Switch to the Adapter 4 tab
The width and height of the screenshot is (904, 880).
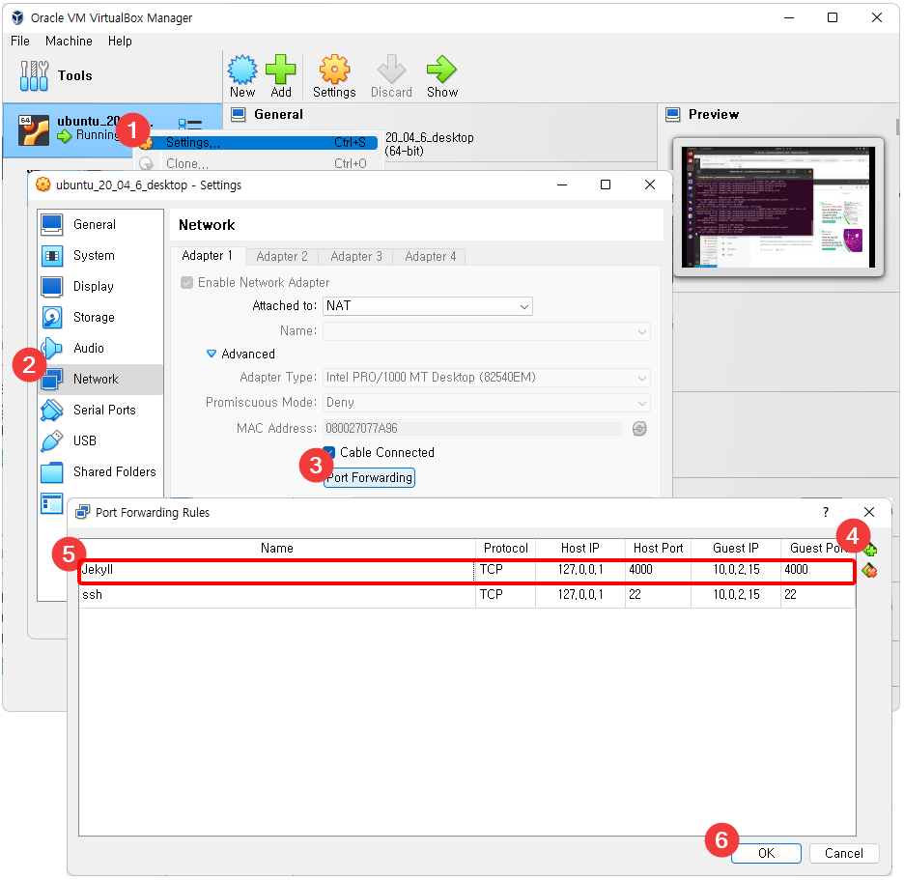tap(430, 257)
